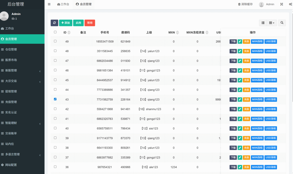Open the search magnifier icon

coord(282,23)
